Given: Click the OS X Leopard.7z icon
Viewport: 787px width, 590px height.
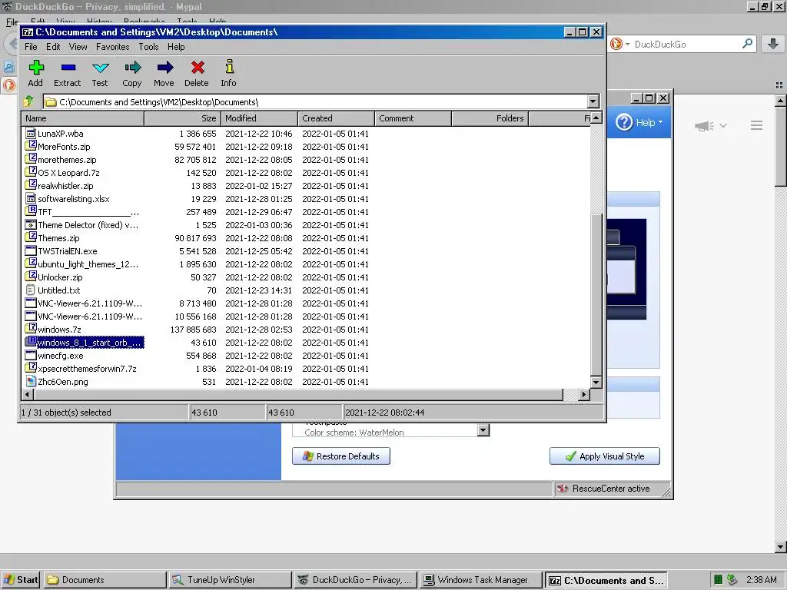Looking at the screenshot, I should click(31, 172).
